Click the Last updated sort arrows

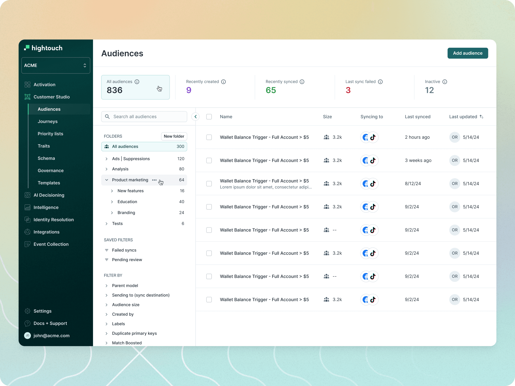(481, 117)
